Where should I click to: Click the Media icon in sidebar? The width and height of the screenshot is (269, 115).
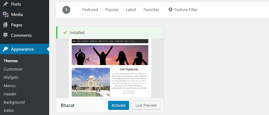click(x=6, y=15)
